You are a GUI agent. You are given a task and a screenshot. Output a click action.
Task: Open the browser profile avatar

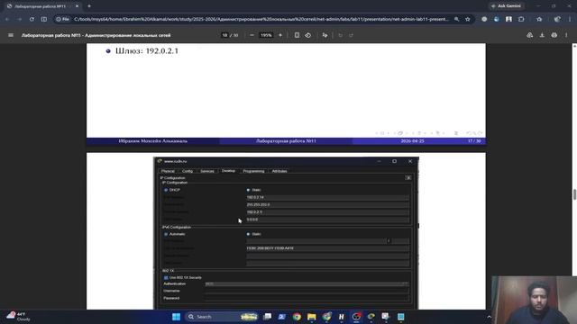(557, 19)
